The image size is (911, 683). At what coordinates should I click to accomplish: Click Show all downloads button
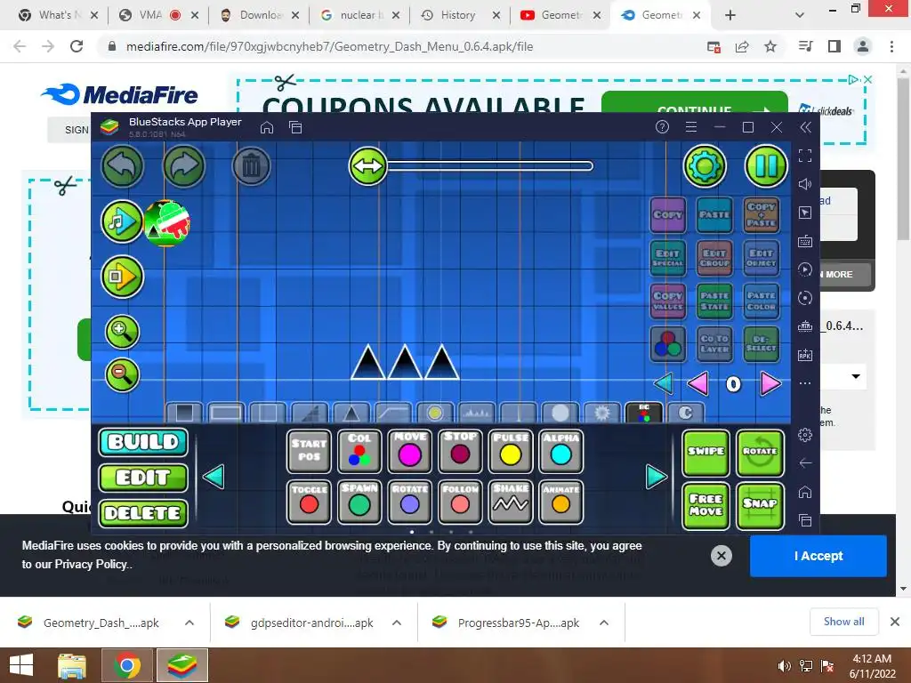[843, 622]
